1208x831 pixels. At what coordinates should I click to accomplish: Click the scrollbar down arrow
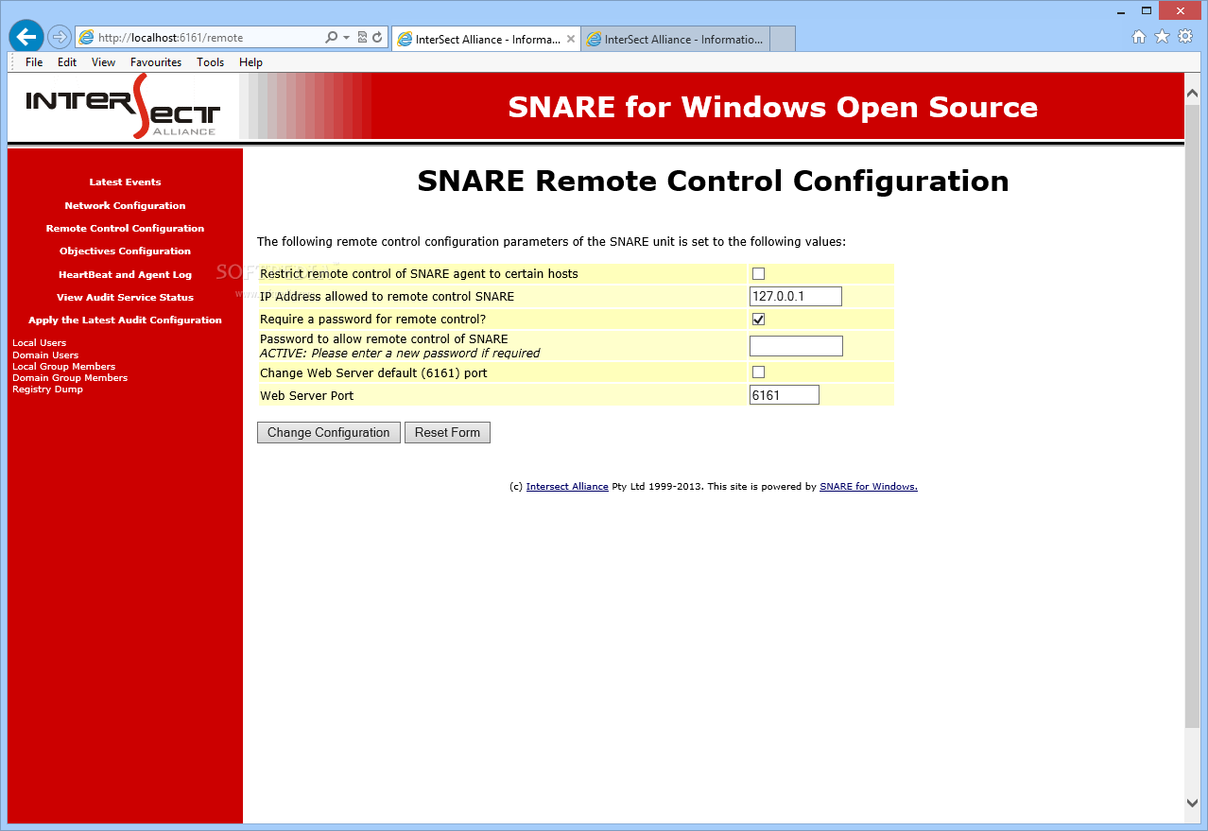[1192, 803]
